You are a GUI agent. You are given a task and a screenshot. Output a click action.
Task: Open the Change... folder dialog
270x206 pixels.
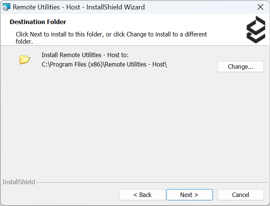click(x=240, y=67)
